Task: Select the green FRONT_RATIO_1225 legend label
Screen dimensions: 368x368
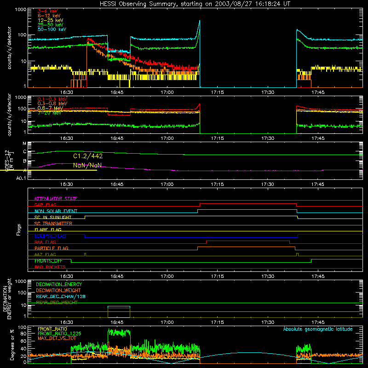Action: tap(59, 333)
